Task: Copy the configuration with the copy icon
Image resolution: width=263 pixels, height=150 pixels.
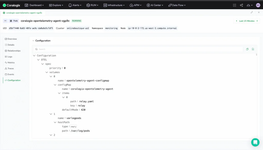Action: tap(247, 49)
